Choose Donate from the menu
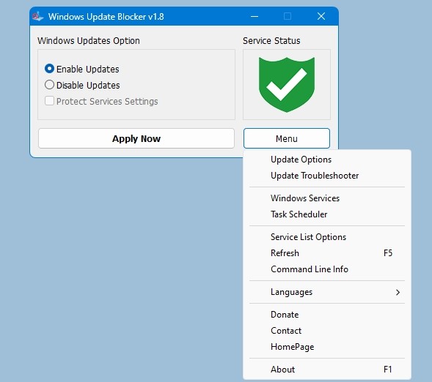This screenshot has height=382, width=432. (x=327, y=315)
